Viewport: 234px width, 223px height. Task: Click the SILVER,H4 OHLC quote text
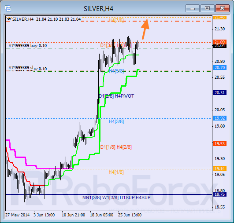click(x=47, y=19)
